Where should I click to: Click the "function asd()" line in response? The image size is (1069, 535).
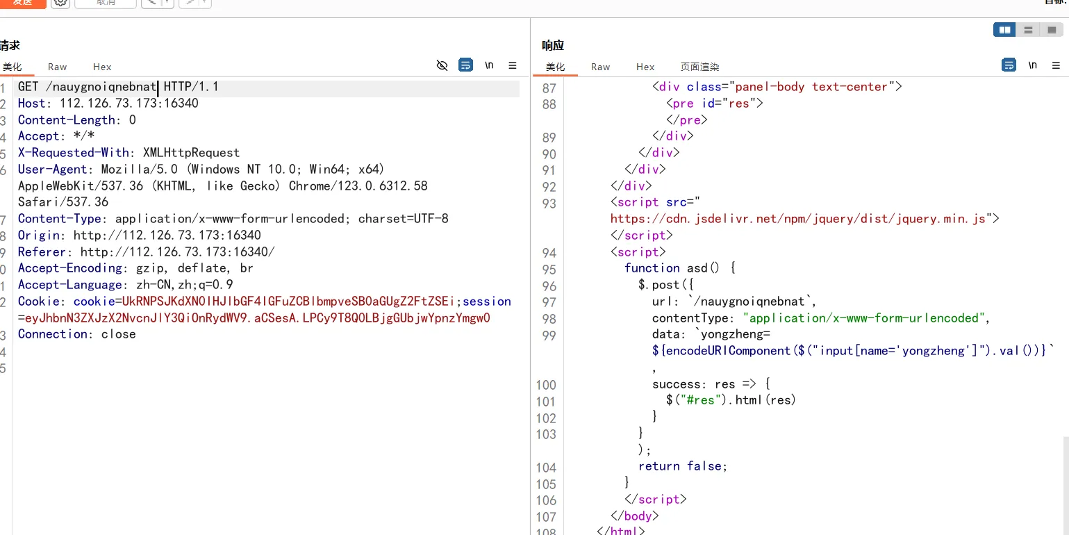[680, 268]
